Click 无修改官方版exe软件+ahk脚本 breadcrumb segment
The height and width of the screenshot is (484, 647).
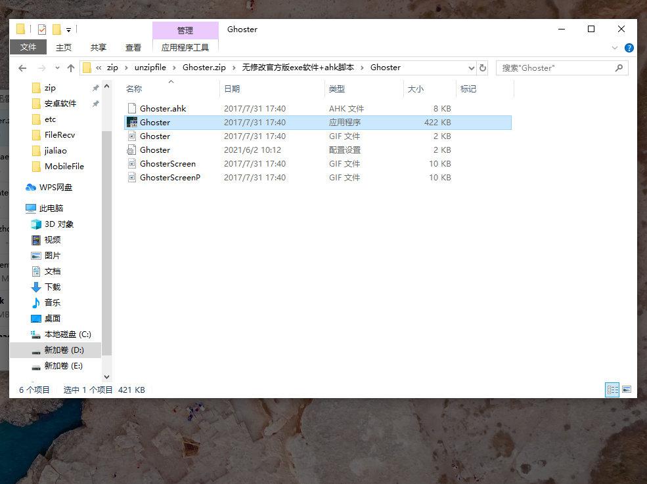pyautogui.click(x=298, y=68)
